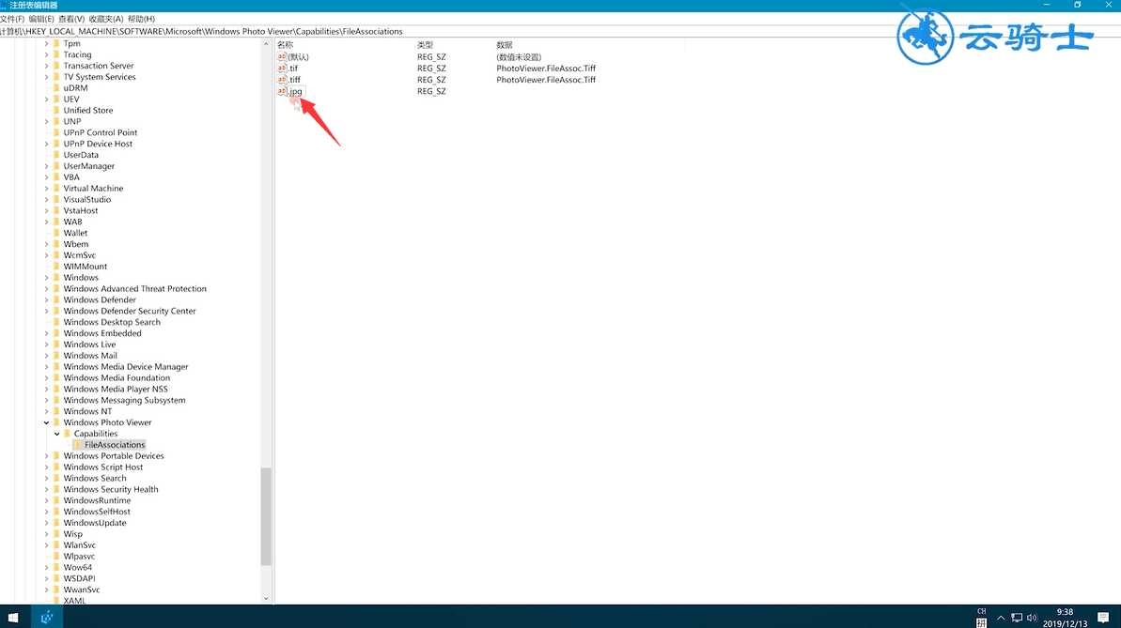Expand the Windows Defender key
The image size is (1121, 628).
[x=46, y=300]
